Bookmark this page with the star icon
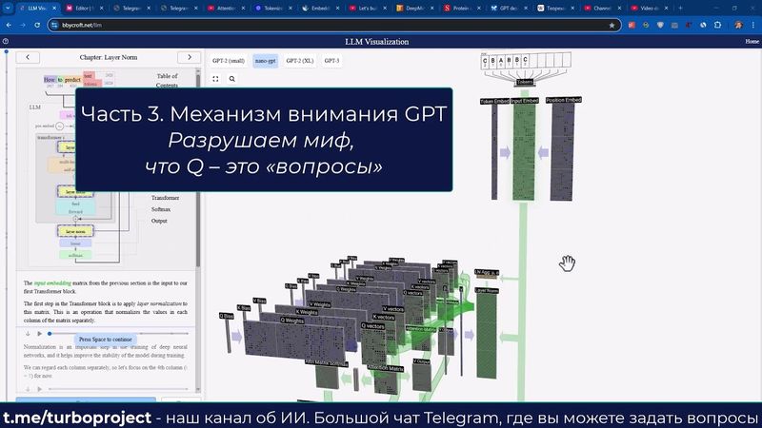 pyautogui.click(x=612, y=26)
